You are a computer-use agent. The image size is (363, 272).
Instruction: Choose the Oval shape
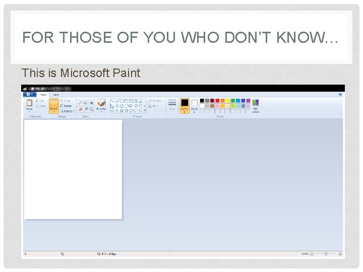coord(122,101)
